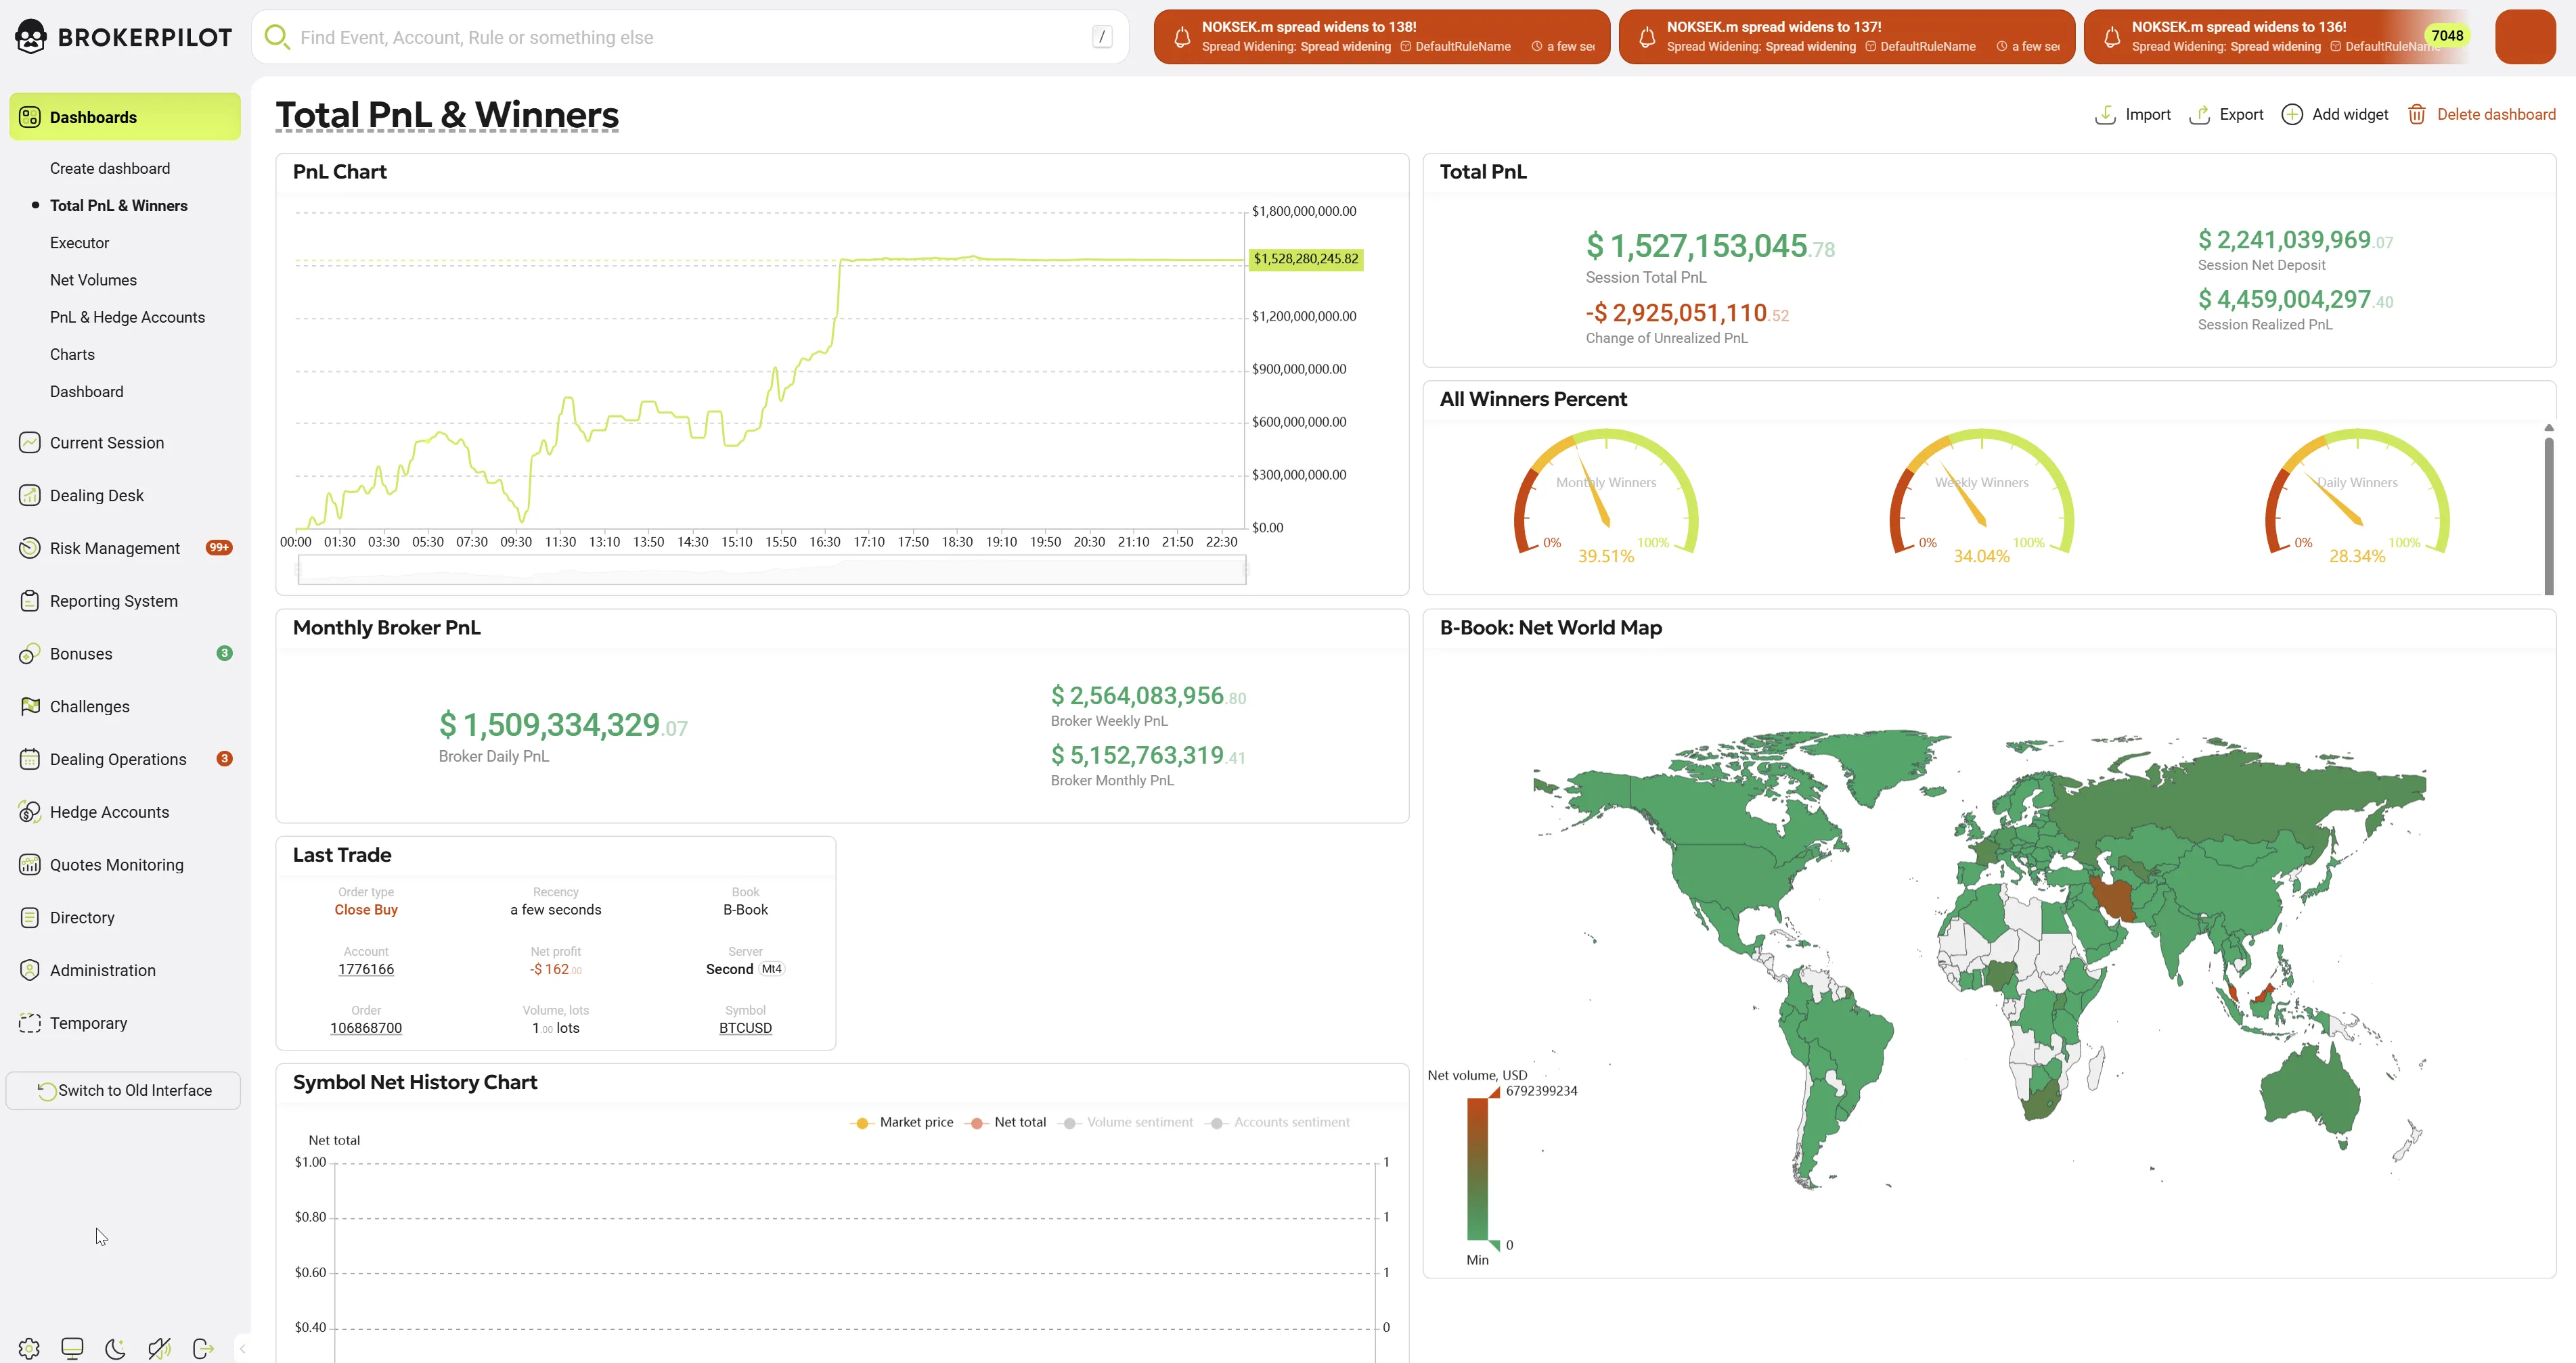This screenshot has height=1363, width=2576.
Task: Click the monitor display icon in sidebar footer
Action: 72,1348
